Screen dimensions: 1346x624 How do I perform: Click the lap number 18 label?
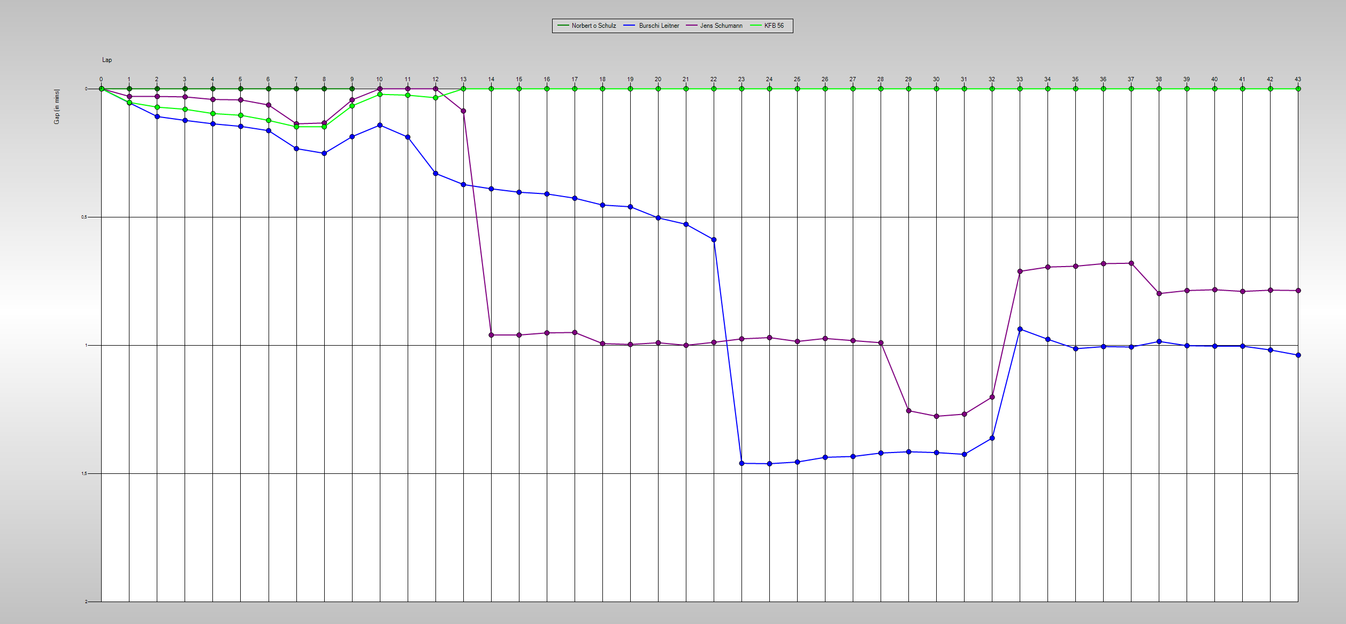pos(602,79)
